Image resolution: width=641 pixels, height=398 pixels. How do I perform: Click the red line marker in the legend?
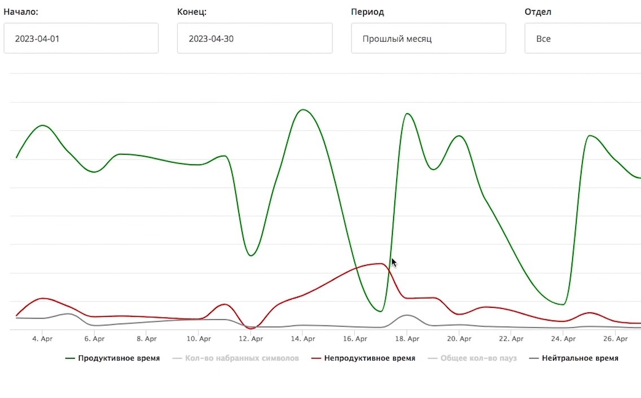pyautogui.click(x=317, y=358)
